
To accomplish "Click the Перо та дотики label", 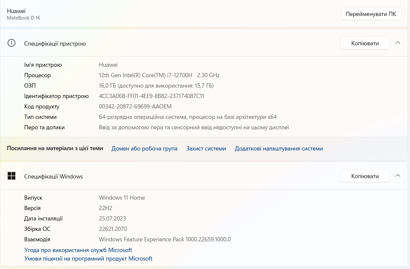I will point(44,127).
